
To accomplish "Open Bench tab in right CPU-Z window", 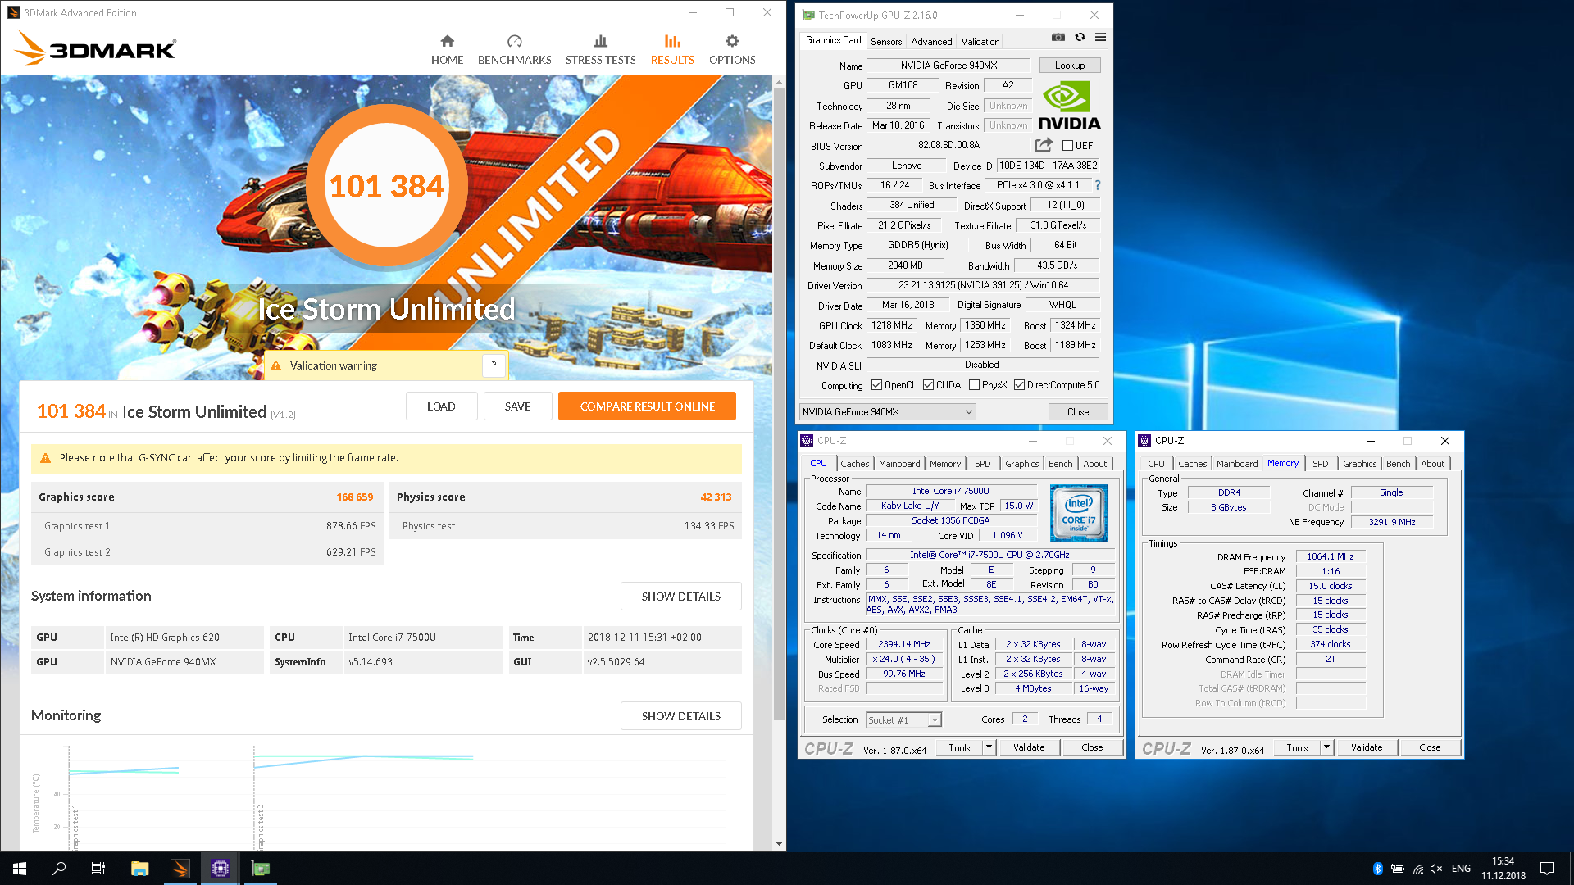I will [x=1398, y=464].
